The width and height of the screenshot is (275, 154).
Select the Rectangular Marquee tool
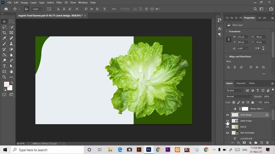click(11, 21)
